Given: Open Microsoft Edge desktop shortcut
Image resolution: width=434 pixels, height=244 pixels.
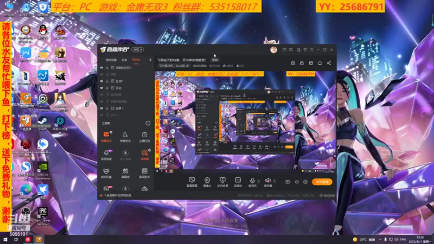Looking at the screenshot, I should pyautogui.click(x=25, y=193).
